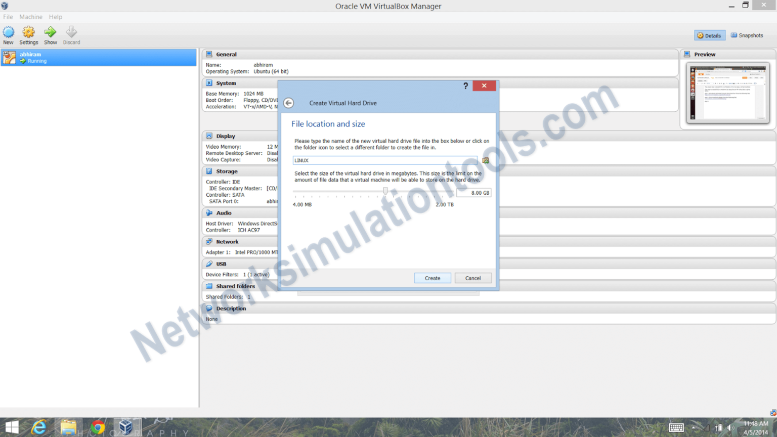Click the machine Preview thumbnail
This screenshot has width=777, height=437.
728,93
